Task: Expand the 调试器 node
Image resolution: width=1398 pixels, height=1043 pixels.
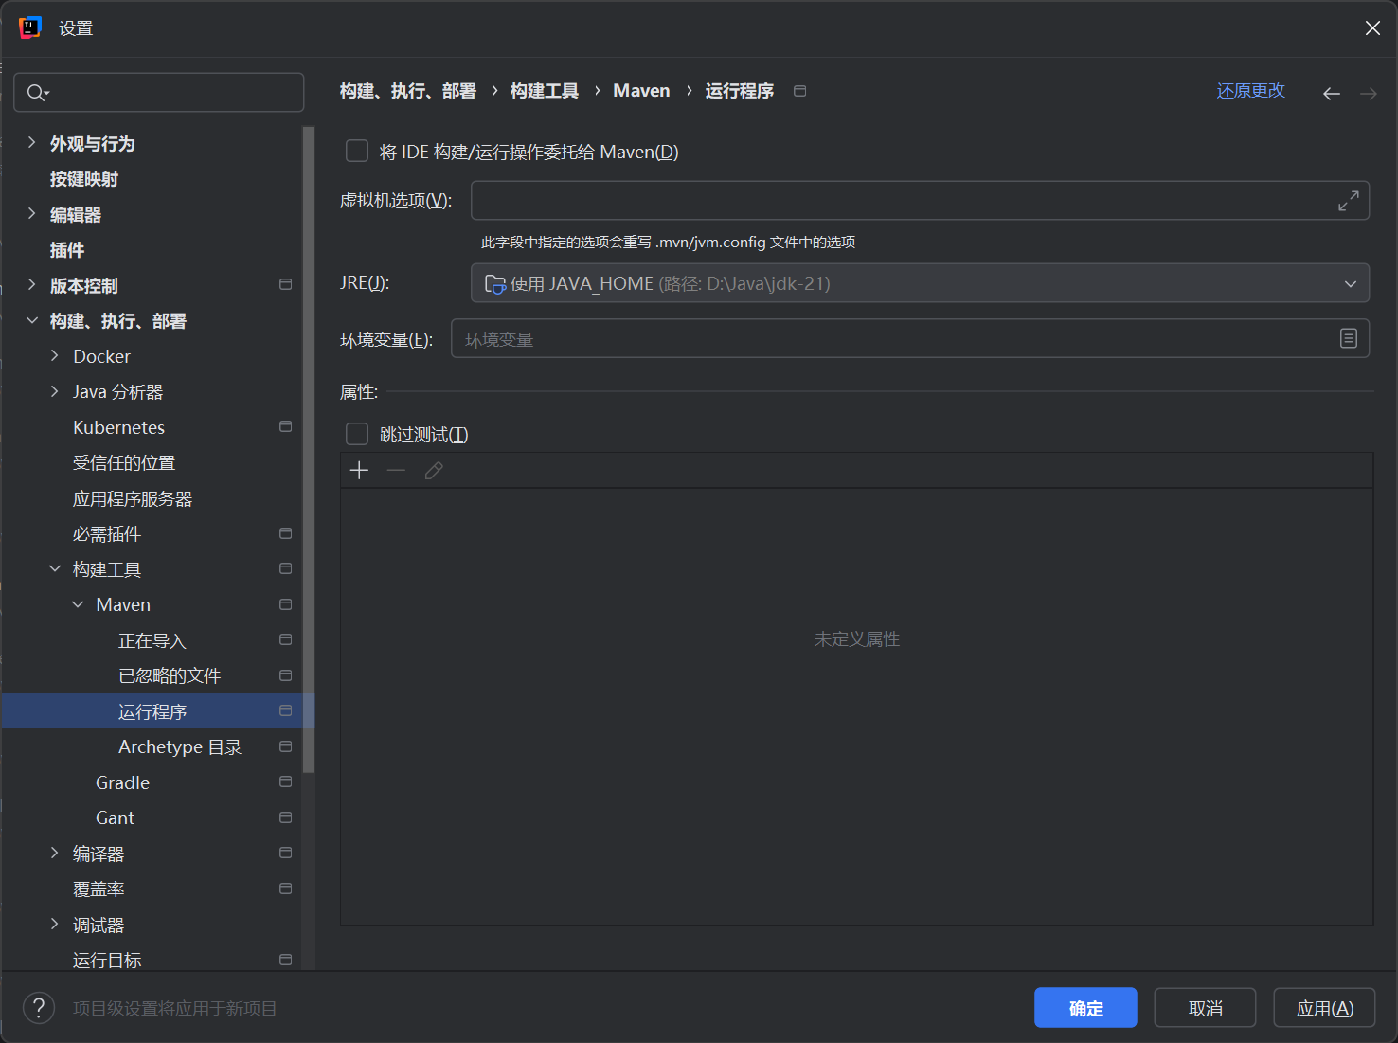Action: [54, 925]
